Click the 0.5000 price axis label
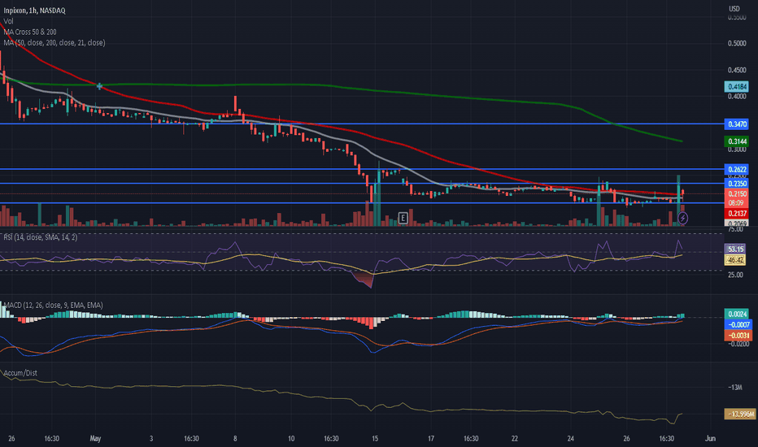 click(x=737, y=44)
